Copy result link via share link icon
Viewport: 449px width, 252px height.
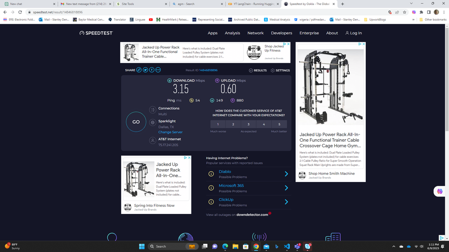coord(139,70)
